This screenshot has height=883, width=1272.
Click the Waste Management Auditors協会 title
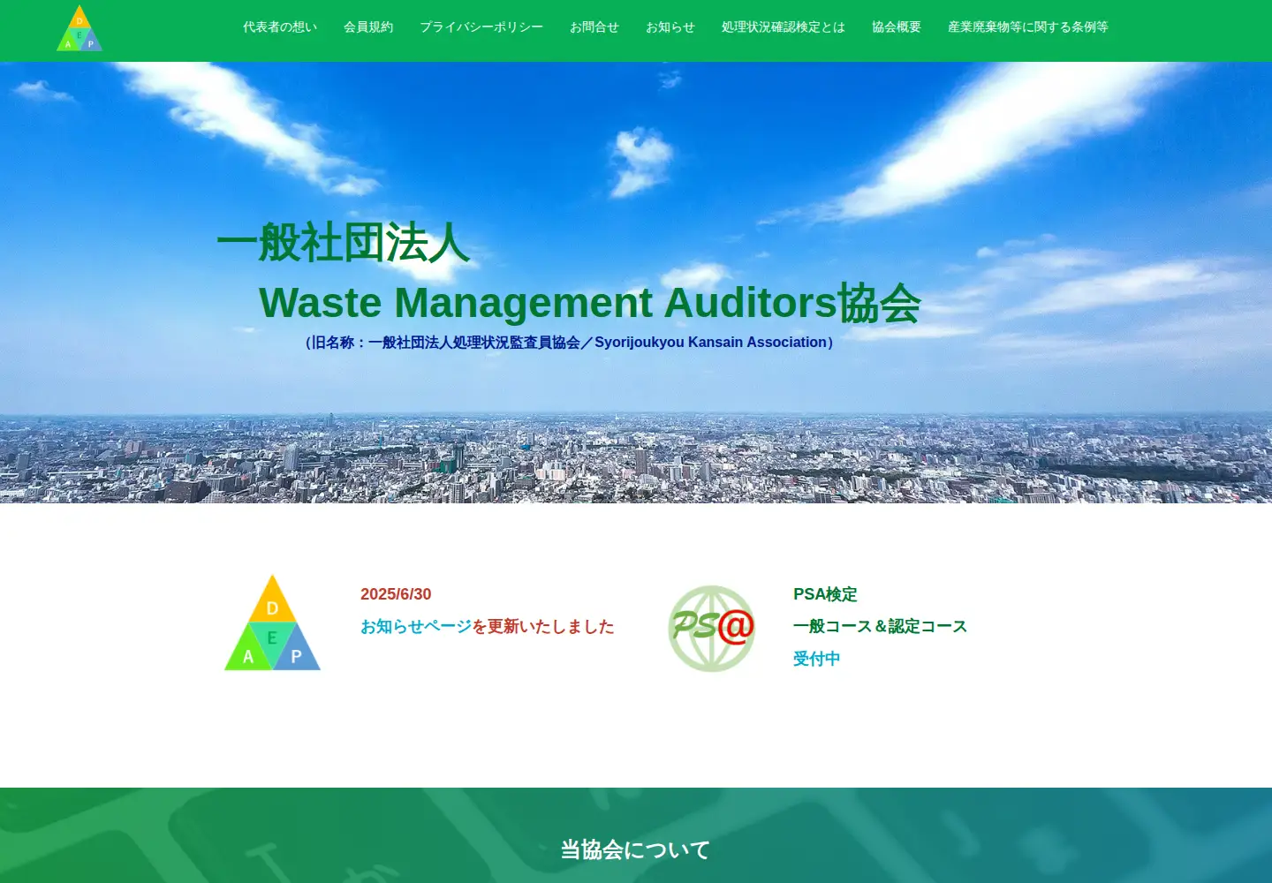tap(590, 303)
